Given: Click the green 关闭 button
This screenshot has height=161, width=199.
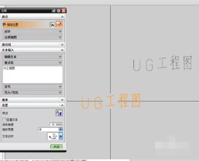Looking at the screenshot, I should 56,147.
